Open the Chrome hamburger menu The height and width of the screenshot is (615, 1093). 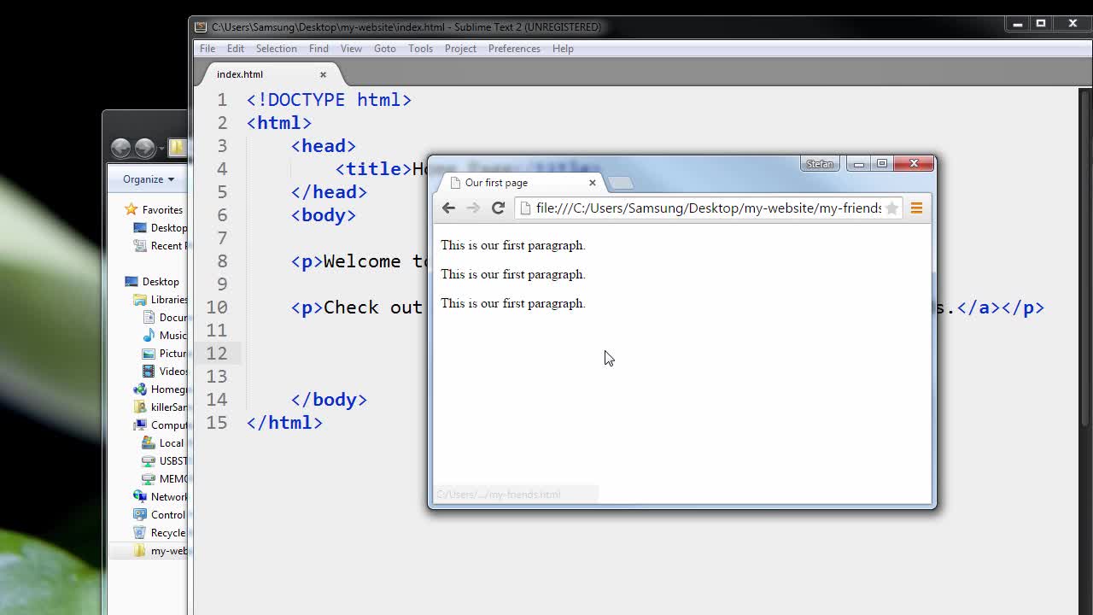916,208
